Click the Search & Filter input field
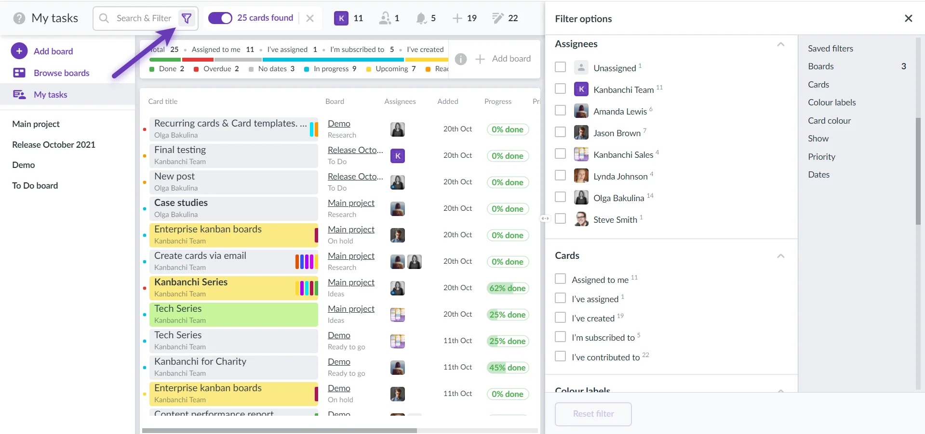Screen dimensions: 925x434 (x=145, y=18)
